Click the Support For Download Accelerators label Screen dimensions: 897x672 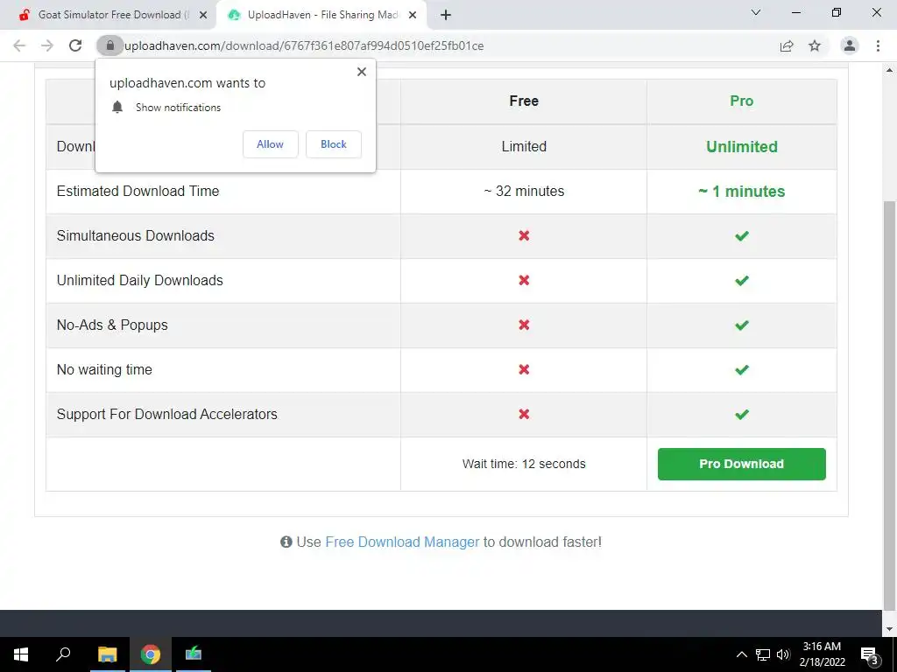coord(167,414)
